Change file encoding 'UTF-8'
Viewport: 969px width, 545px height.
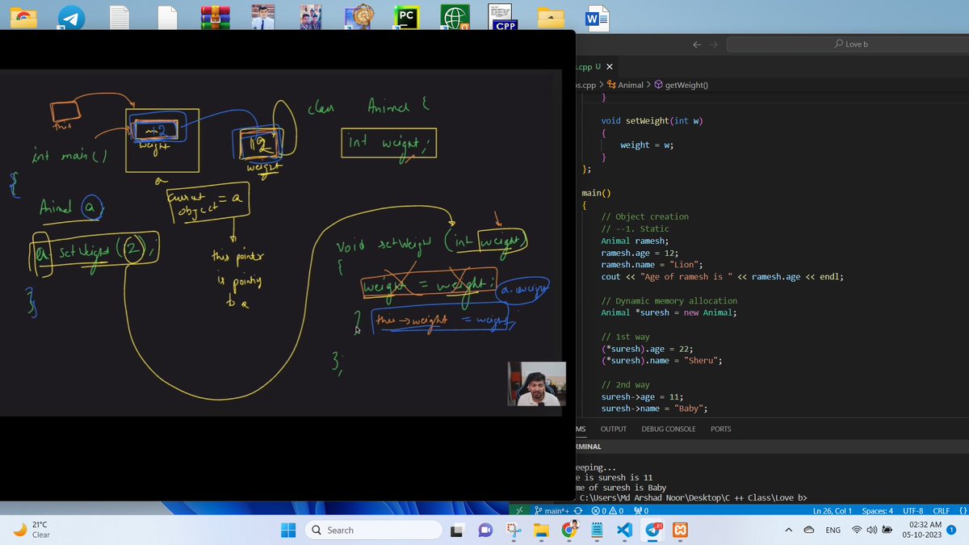(913, 511)
